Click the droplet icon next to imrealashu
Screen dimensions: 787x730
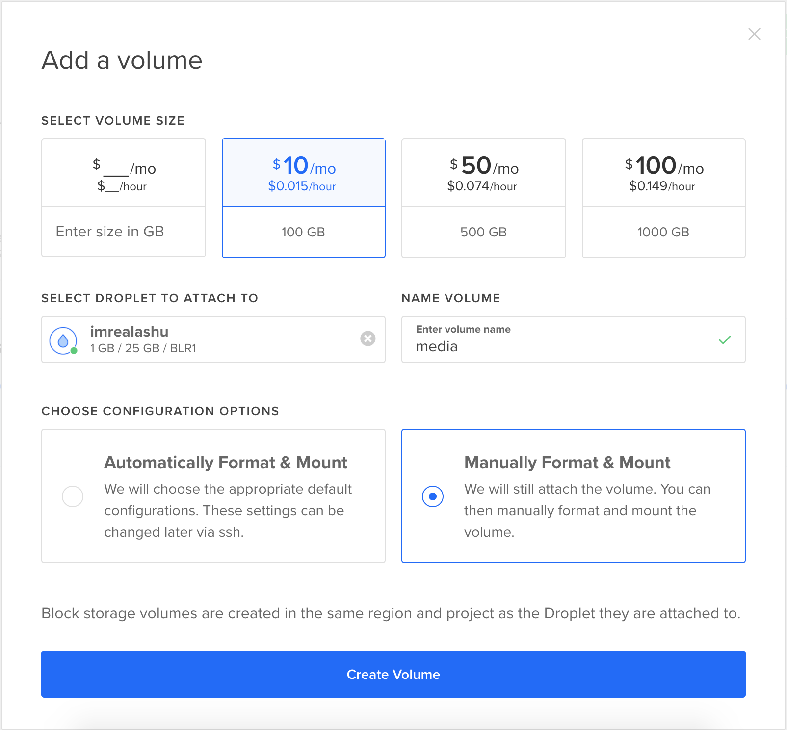point(63,340)
